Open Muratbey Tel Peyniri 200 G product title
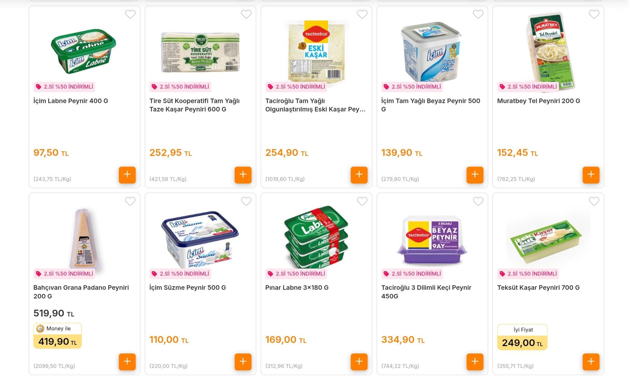 538,101
